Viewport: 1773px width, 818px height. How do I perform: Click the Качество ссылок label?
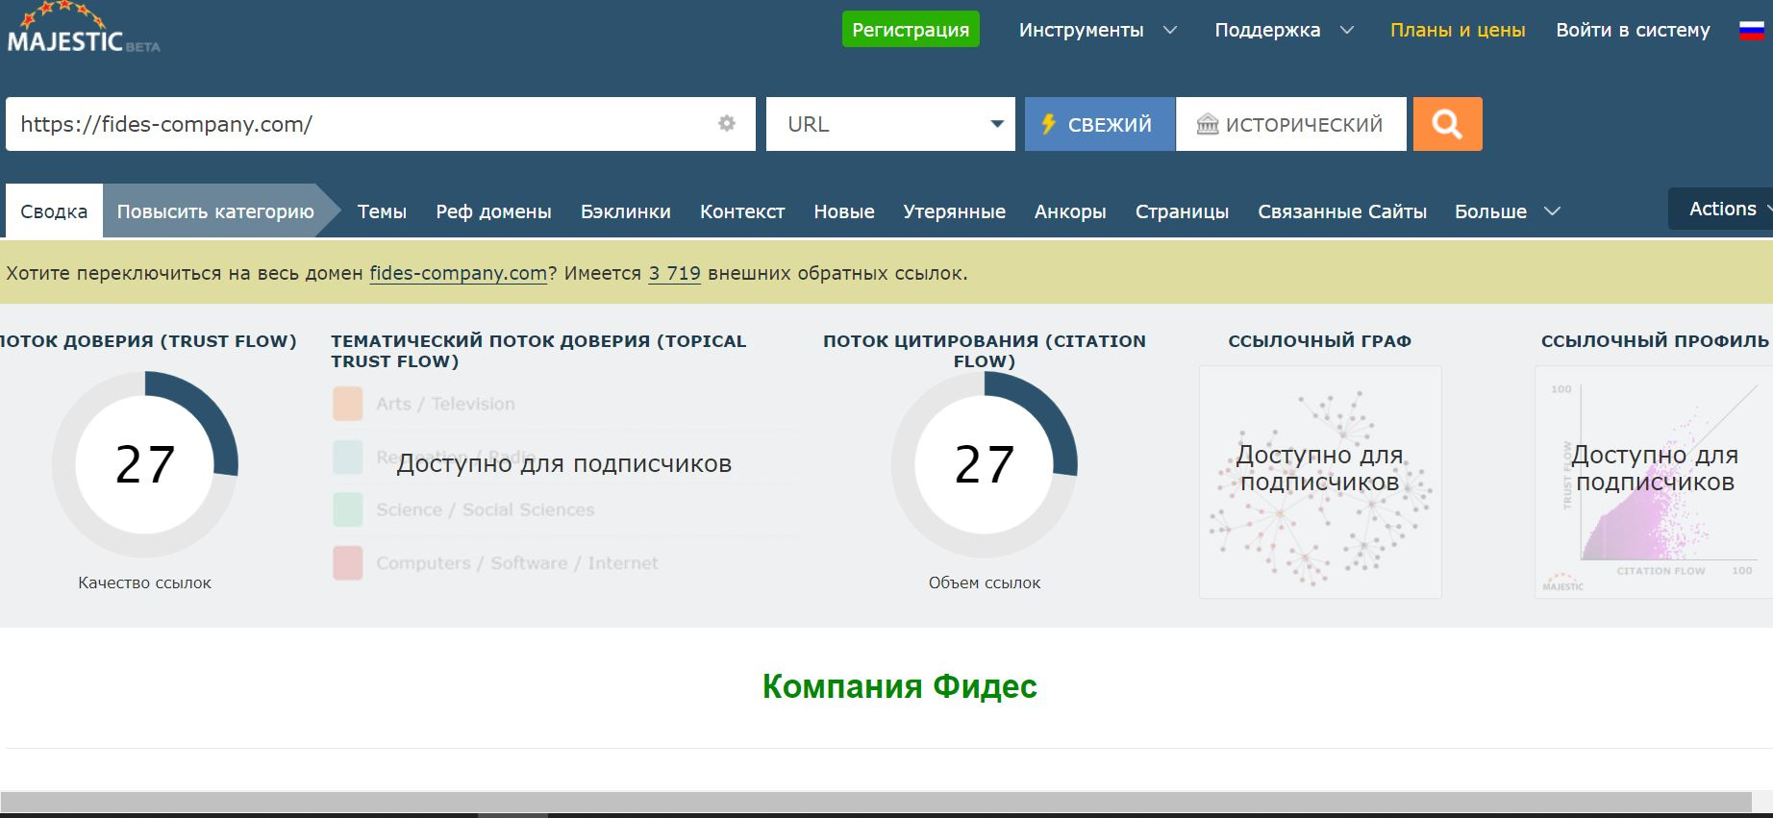[145, 583]
